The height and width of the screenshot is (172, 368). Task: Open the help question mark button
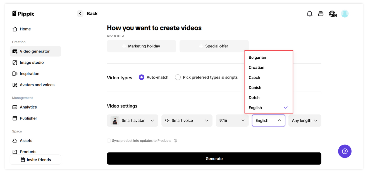(x=345, y=151)
